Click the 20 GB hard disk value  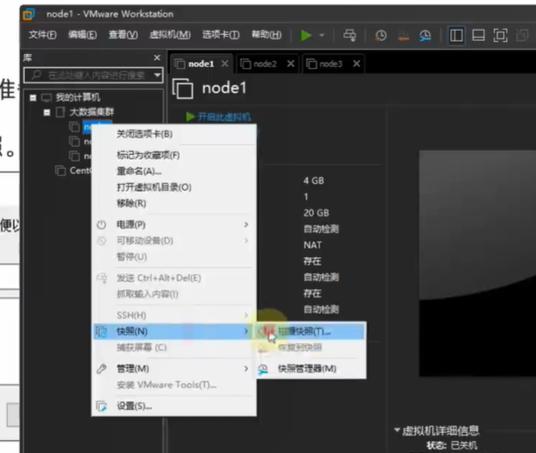[316, 213]
